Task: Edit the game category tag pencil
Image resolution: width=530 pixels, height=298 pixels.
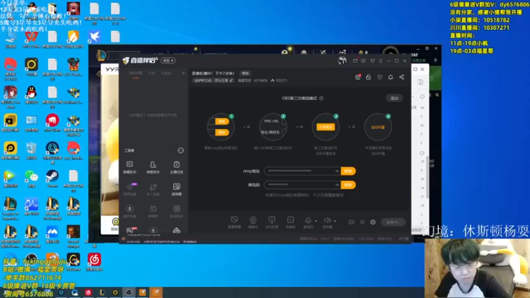Action: coord(231,80)
